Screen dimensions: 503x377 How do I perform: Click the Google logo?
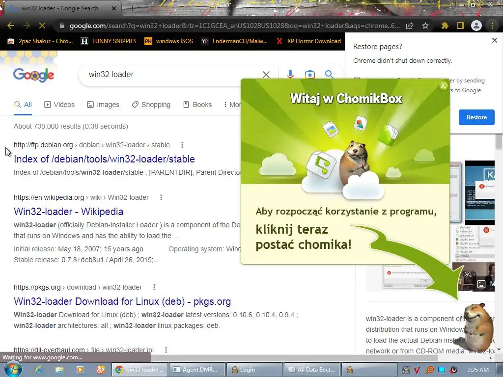[34, 75]
